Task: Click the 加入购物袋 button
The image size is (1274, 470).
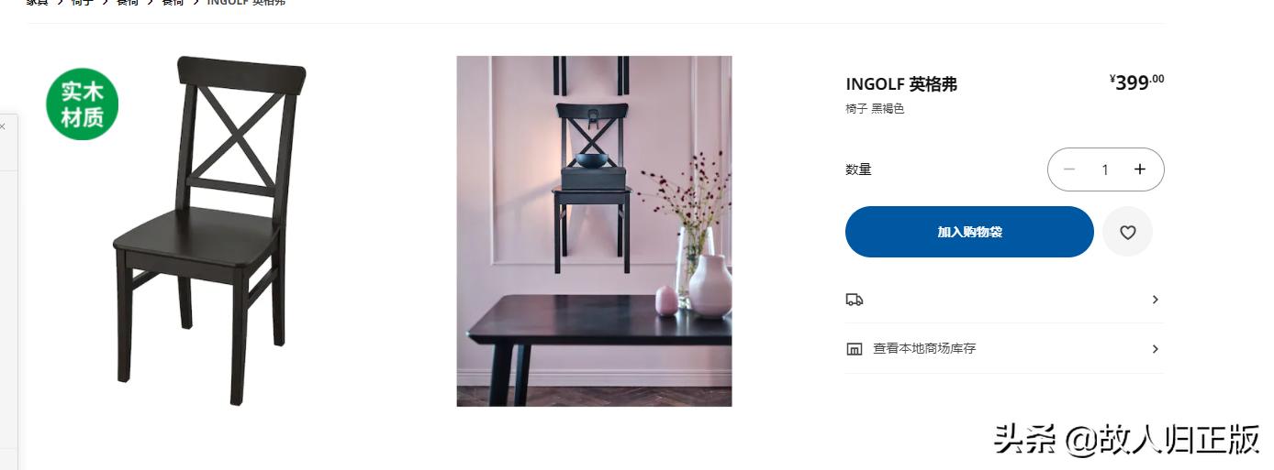Action: tap(969, 232)
